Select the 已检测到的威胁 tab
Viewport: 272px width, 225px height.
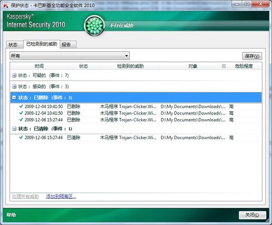42,44
